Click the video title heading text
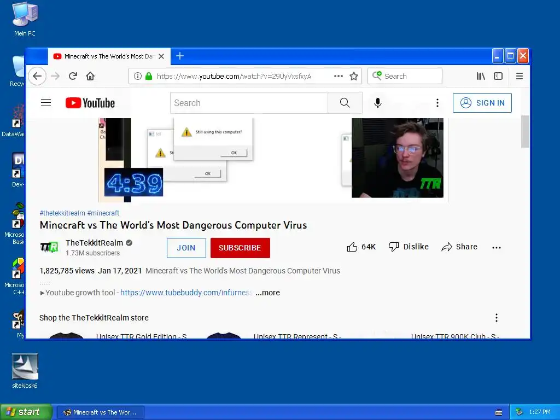The height and width of the screenshot is (420, 560). coord(173,225)
